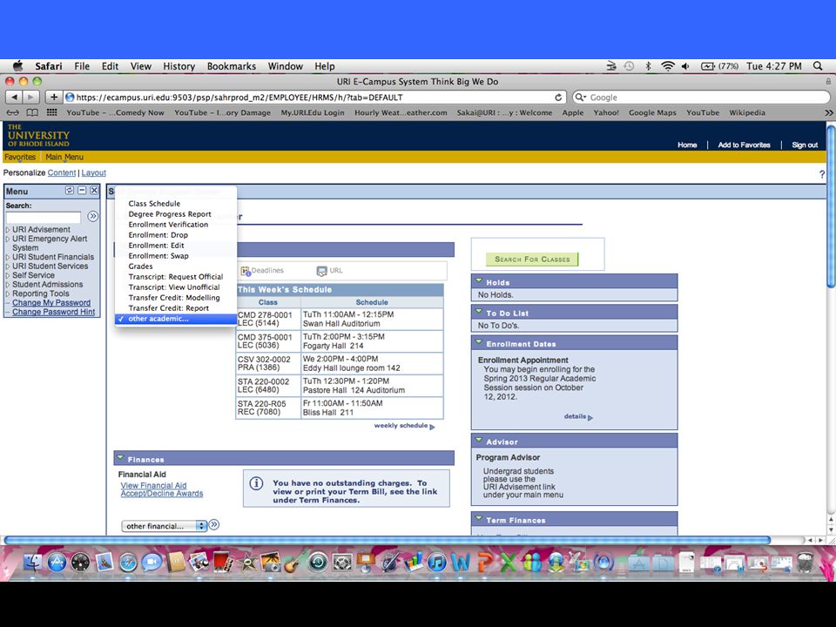Collapse the To Do List section
This screenshot has height=627, width=836.
point(479,312)
